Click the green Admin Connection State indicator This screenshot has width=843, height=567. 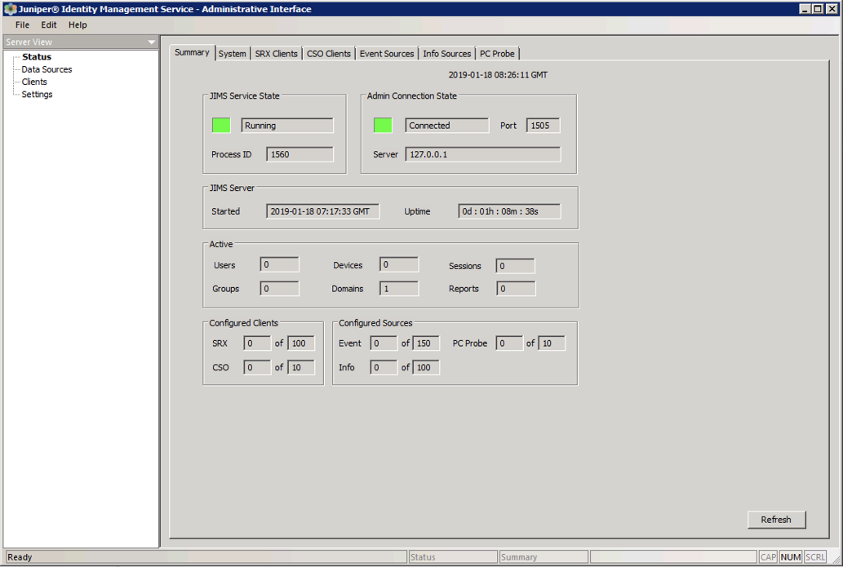[383, 125]
